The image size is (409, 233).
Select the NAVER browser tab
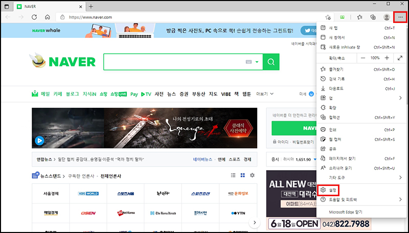49,7
